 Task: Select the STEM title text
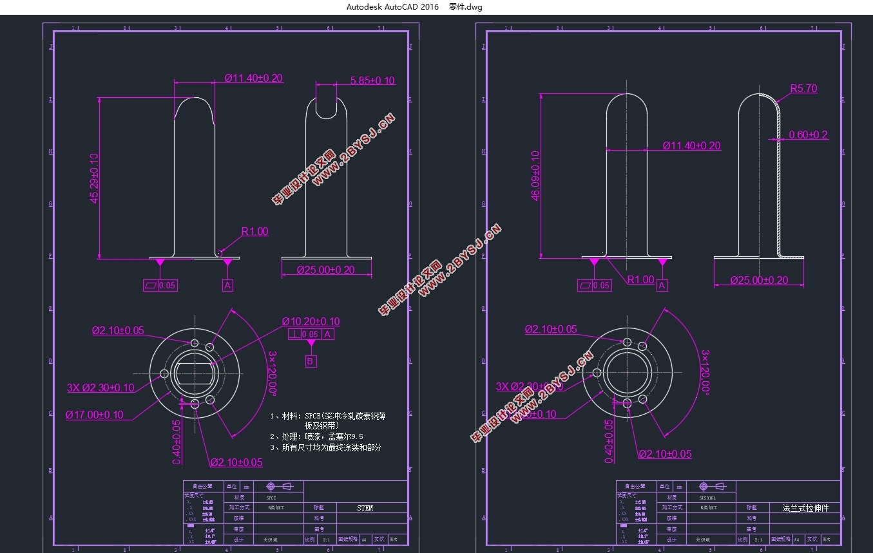pos(365,508)
